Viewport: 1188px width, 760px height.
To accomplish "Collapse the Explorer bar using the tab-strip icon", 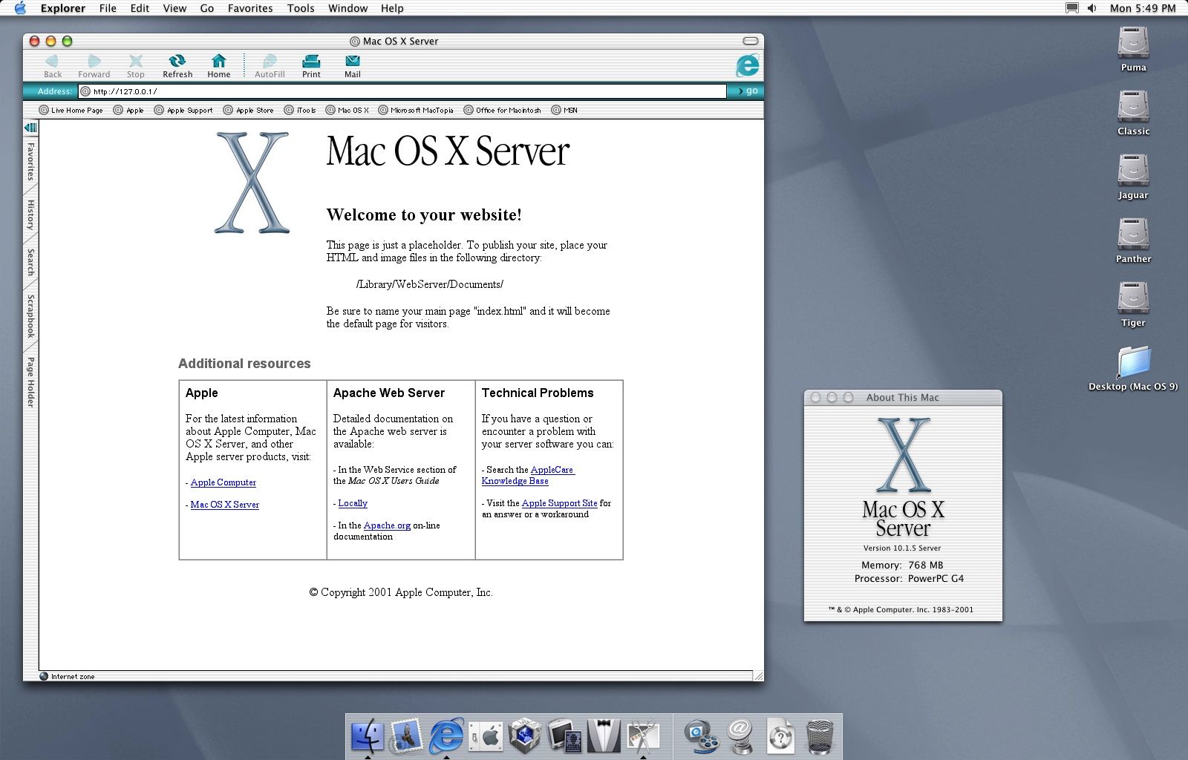I will [x=30, y=128].
